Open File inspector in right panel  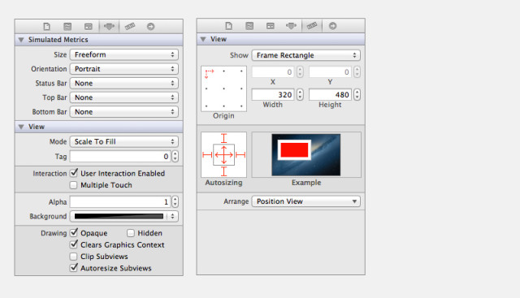pyautogui.click(x=229, y=26)
